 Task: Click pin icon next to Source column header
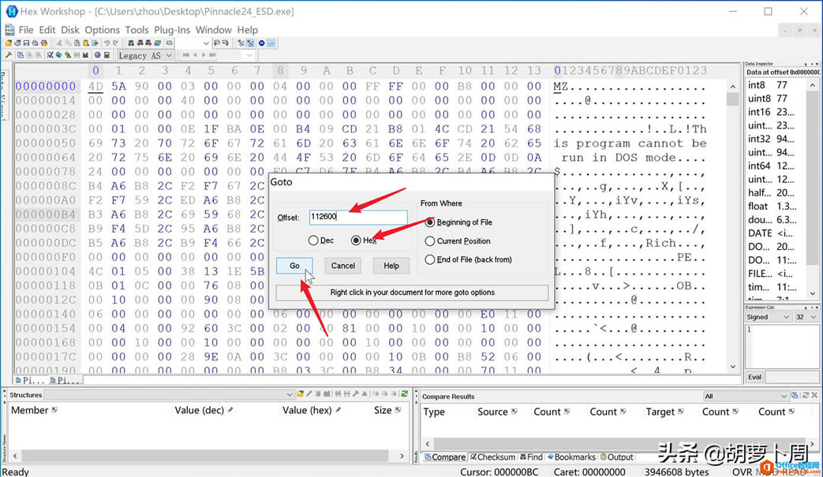[514, 412]
